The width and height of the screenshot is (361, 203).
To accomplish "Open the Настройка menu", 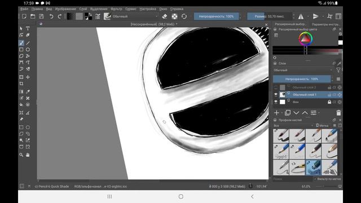I will point(148,9).
